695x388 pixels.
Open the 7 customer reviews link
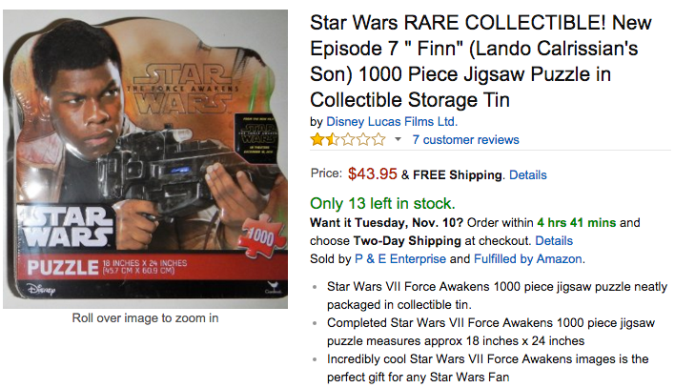(465, 140)
